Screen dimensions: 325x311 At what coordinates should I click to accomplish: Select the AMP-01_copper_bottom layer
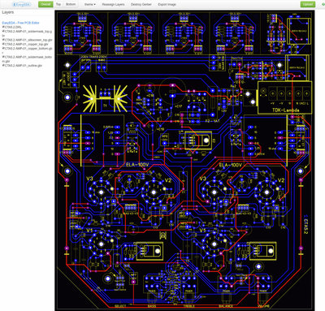pos(27,50)
